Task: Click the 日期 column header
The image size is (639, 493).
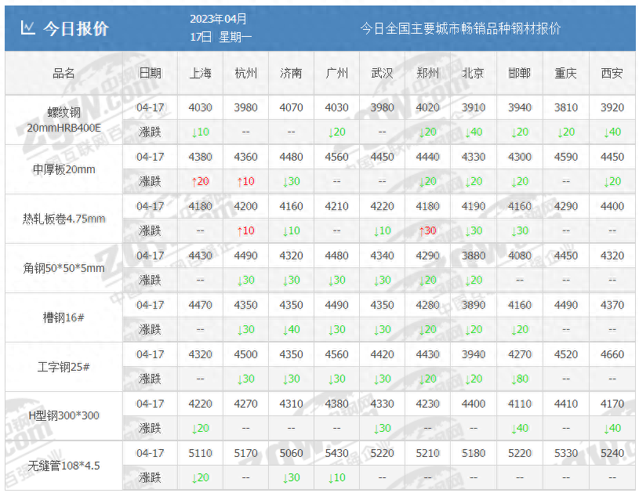Action: [x=151, y=74]
